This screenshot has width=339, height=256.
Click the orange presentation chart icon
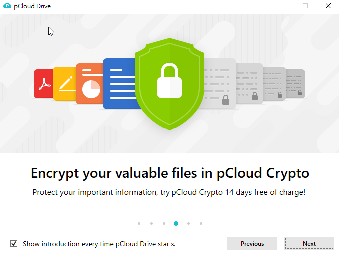pos(89,84)
